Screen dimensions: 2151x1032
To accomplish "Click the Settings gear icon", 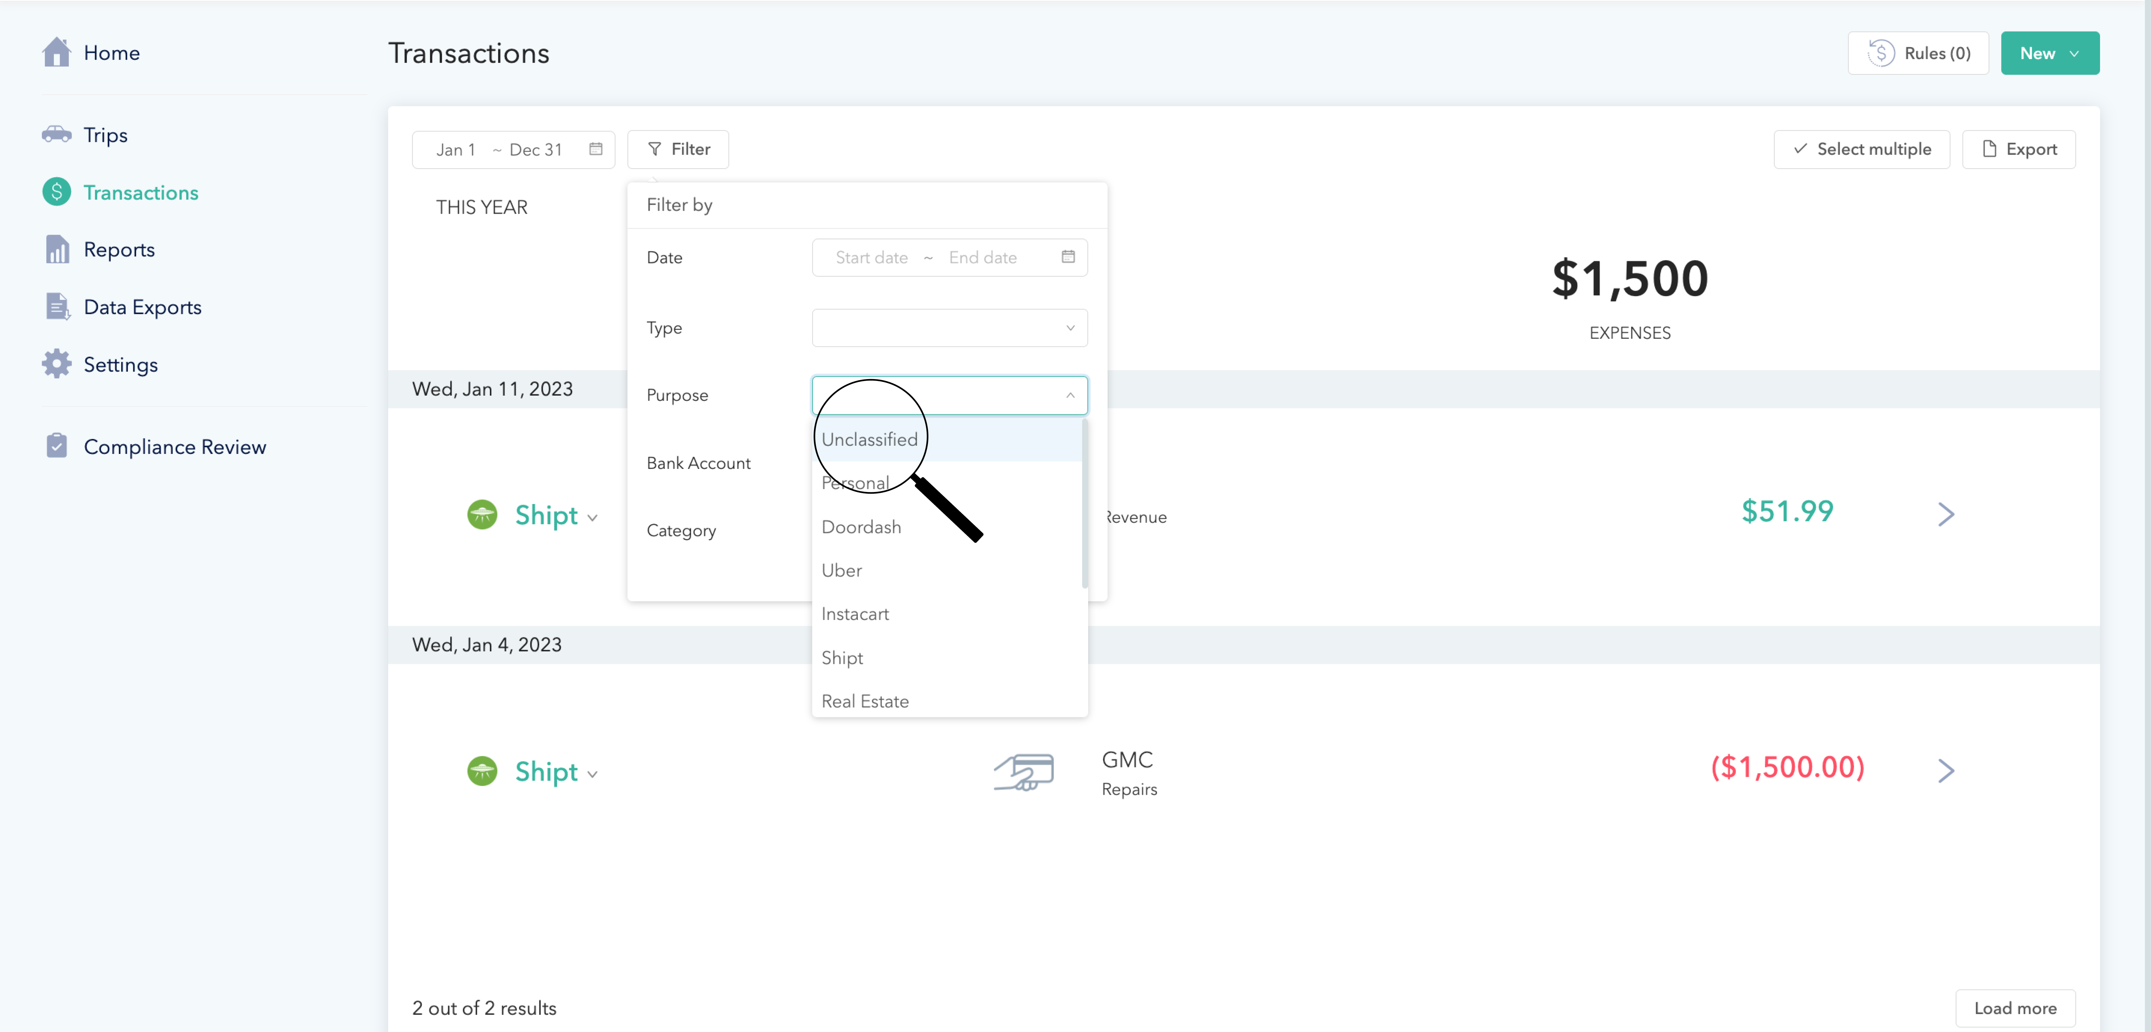I will pyautogui.click(x=57, y=364).
